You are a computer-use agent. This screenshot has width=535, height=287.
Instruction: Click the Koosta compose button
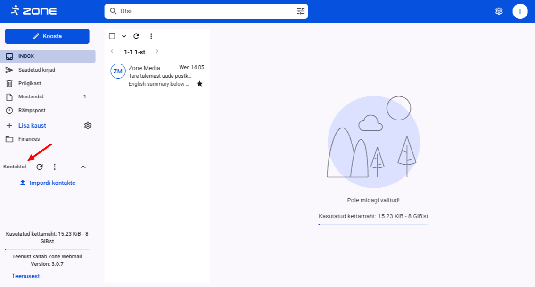tap(47, 36)
